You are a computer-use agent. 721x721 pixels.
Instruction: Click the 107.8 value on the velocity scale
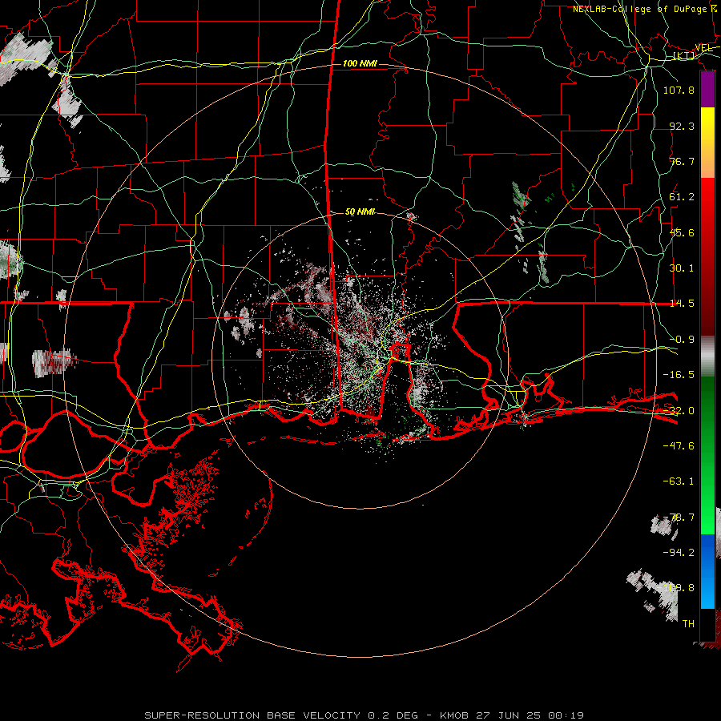[679, 90]
